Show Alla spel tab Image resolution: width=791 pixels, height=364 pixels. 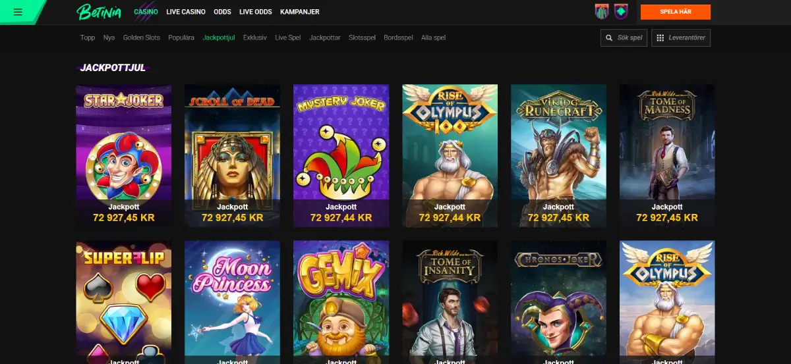click(x=434, y=38)
